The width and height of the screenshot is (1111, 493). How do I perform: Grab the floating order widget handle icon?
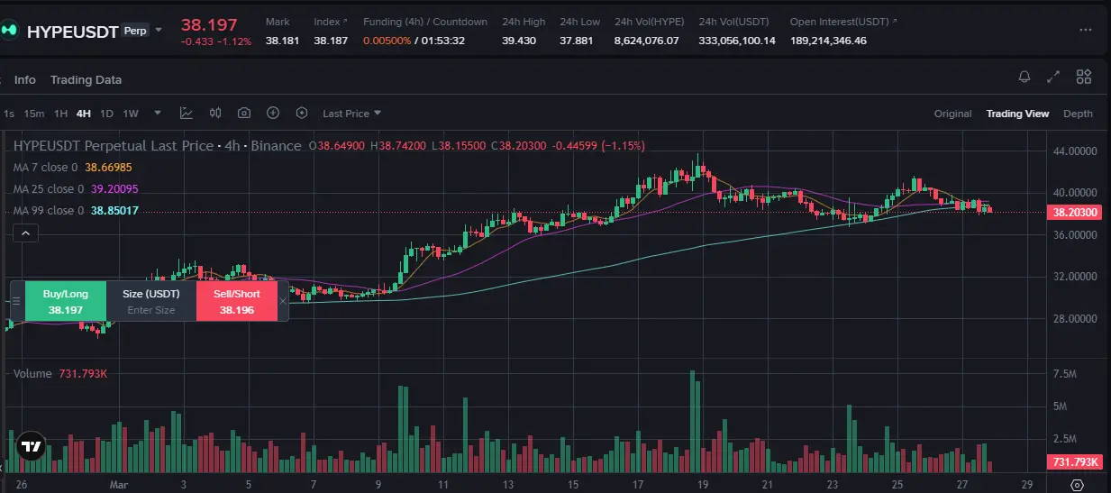pyautogui.click(x=15, y=301)
